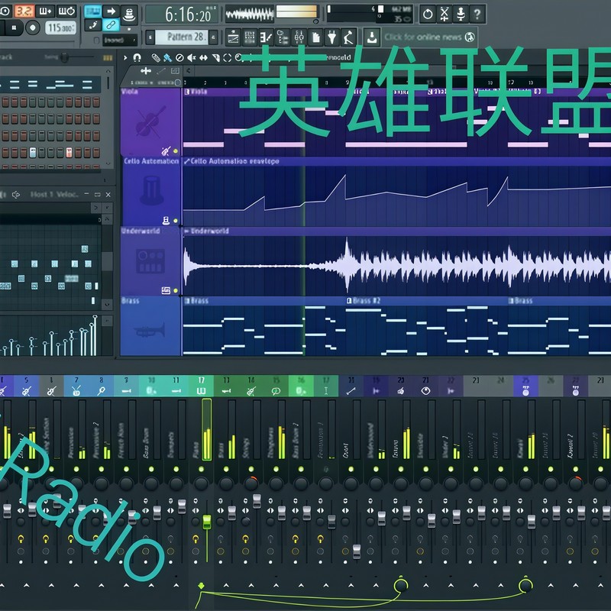The width and height of the screenshot is (611, 611).
Task: Select the highlighted piano-keys mixer track tab
Action: [201, 386]
